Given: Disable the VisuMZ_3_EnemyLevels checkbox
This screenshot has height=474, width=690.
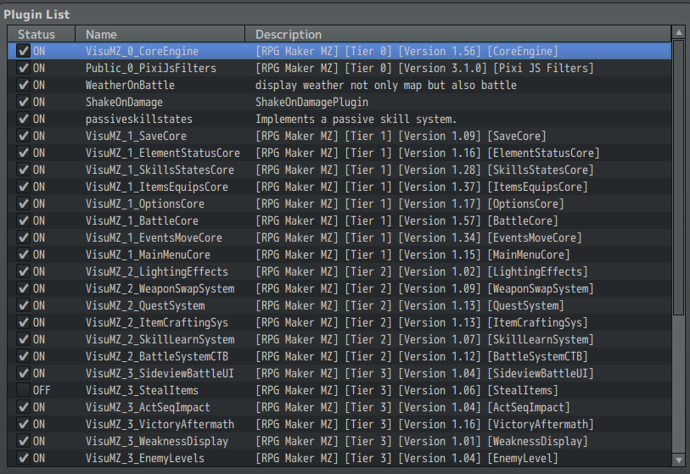Looking at the screenshot, I should click(x=23, y=458).
